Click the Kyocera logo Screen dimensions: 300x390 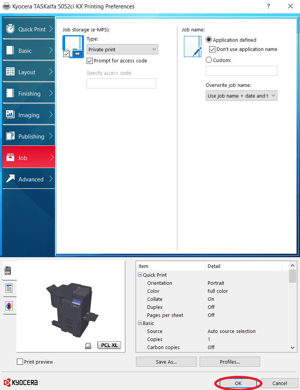21,382
